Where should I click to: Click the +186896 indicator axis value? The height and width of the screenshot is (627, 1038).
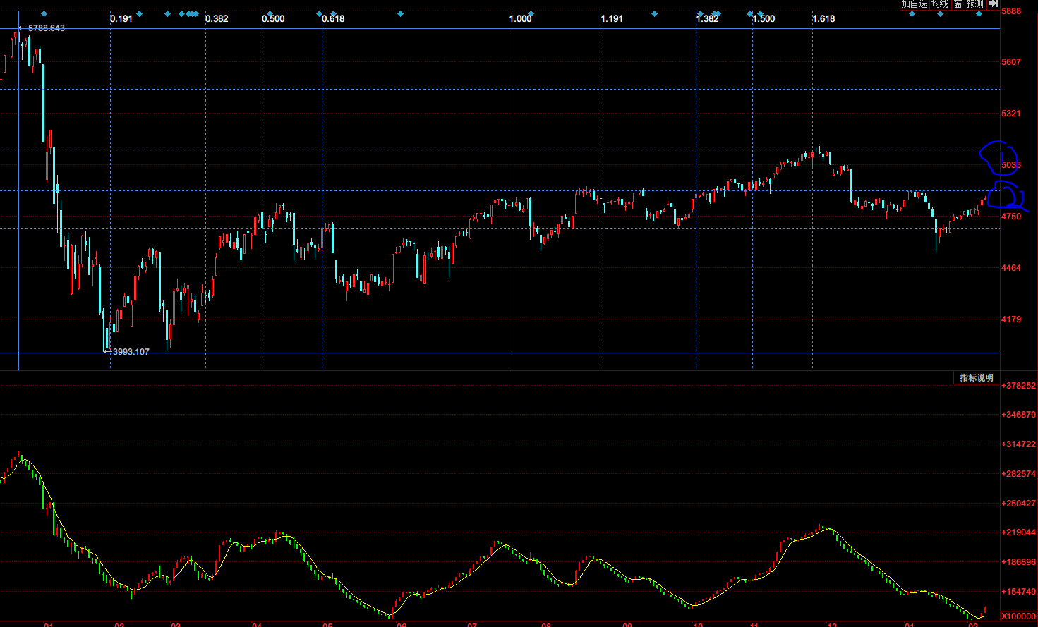pyautogui.click(x=1019, y=562)
